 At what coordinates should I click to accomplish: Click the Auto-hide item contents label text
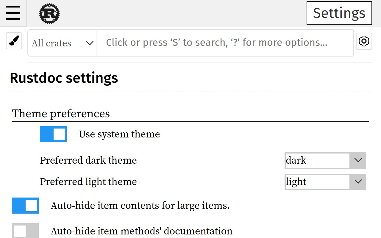click(140, 206)
